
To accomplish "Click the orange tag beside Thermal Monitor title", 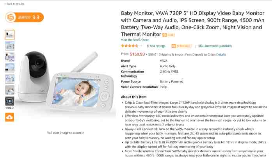I will [x=169, y=35].
